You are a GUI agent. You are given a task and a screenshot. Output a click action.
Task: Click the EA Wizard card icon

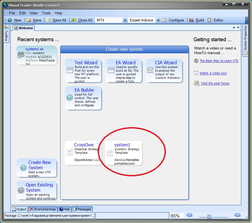(x=111, y=70)
